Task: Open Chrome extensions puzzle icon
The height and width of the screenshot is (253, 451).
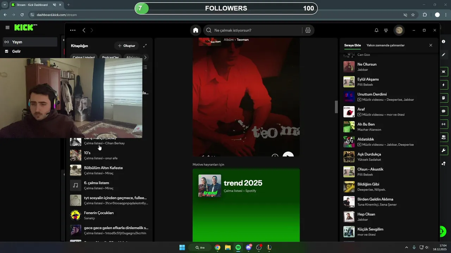Action: point(425,15)
